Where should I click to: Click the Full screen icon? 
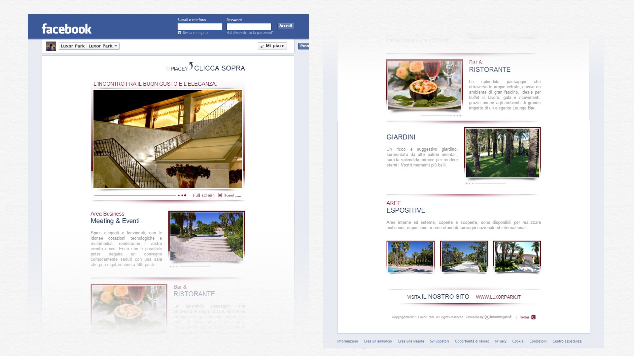(220, 195)
